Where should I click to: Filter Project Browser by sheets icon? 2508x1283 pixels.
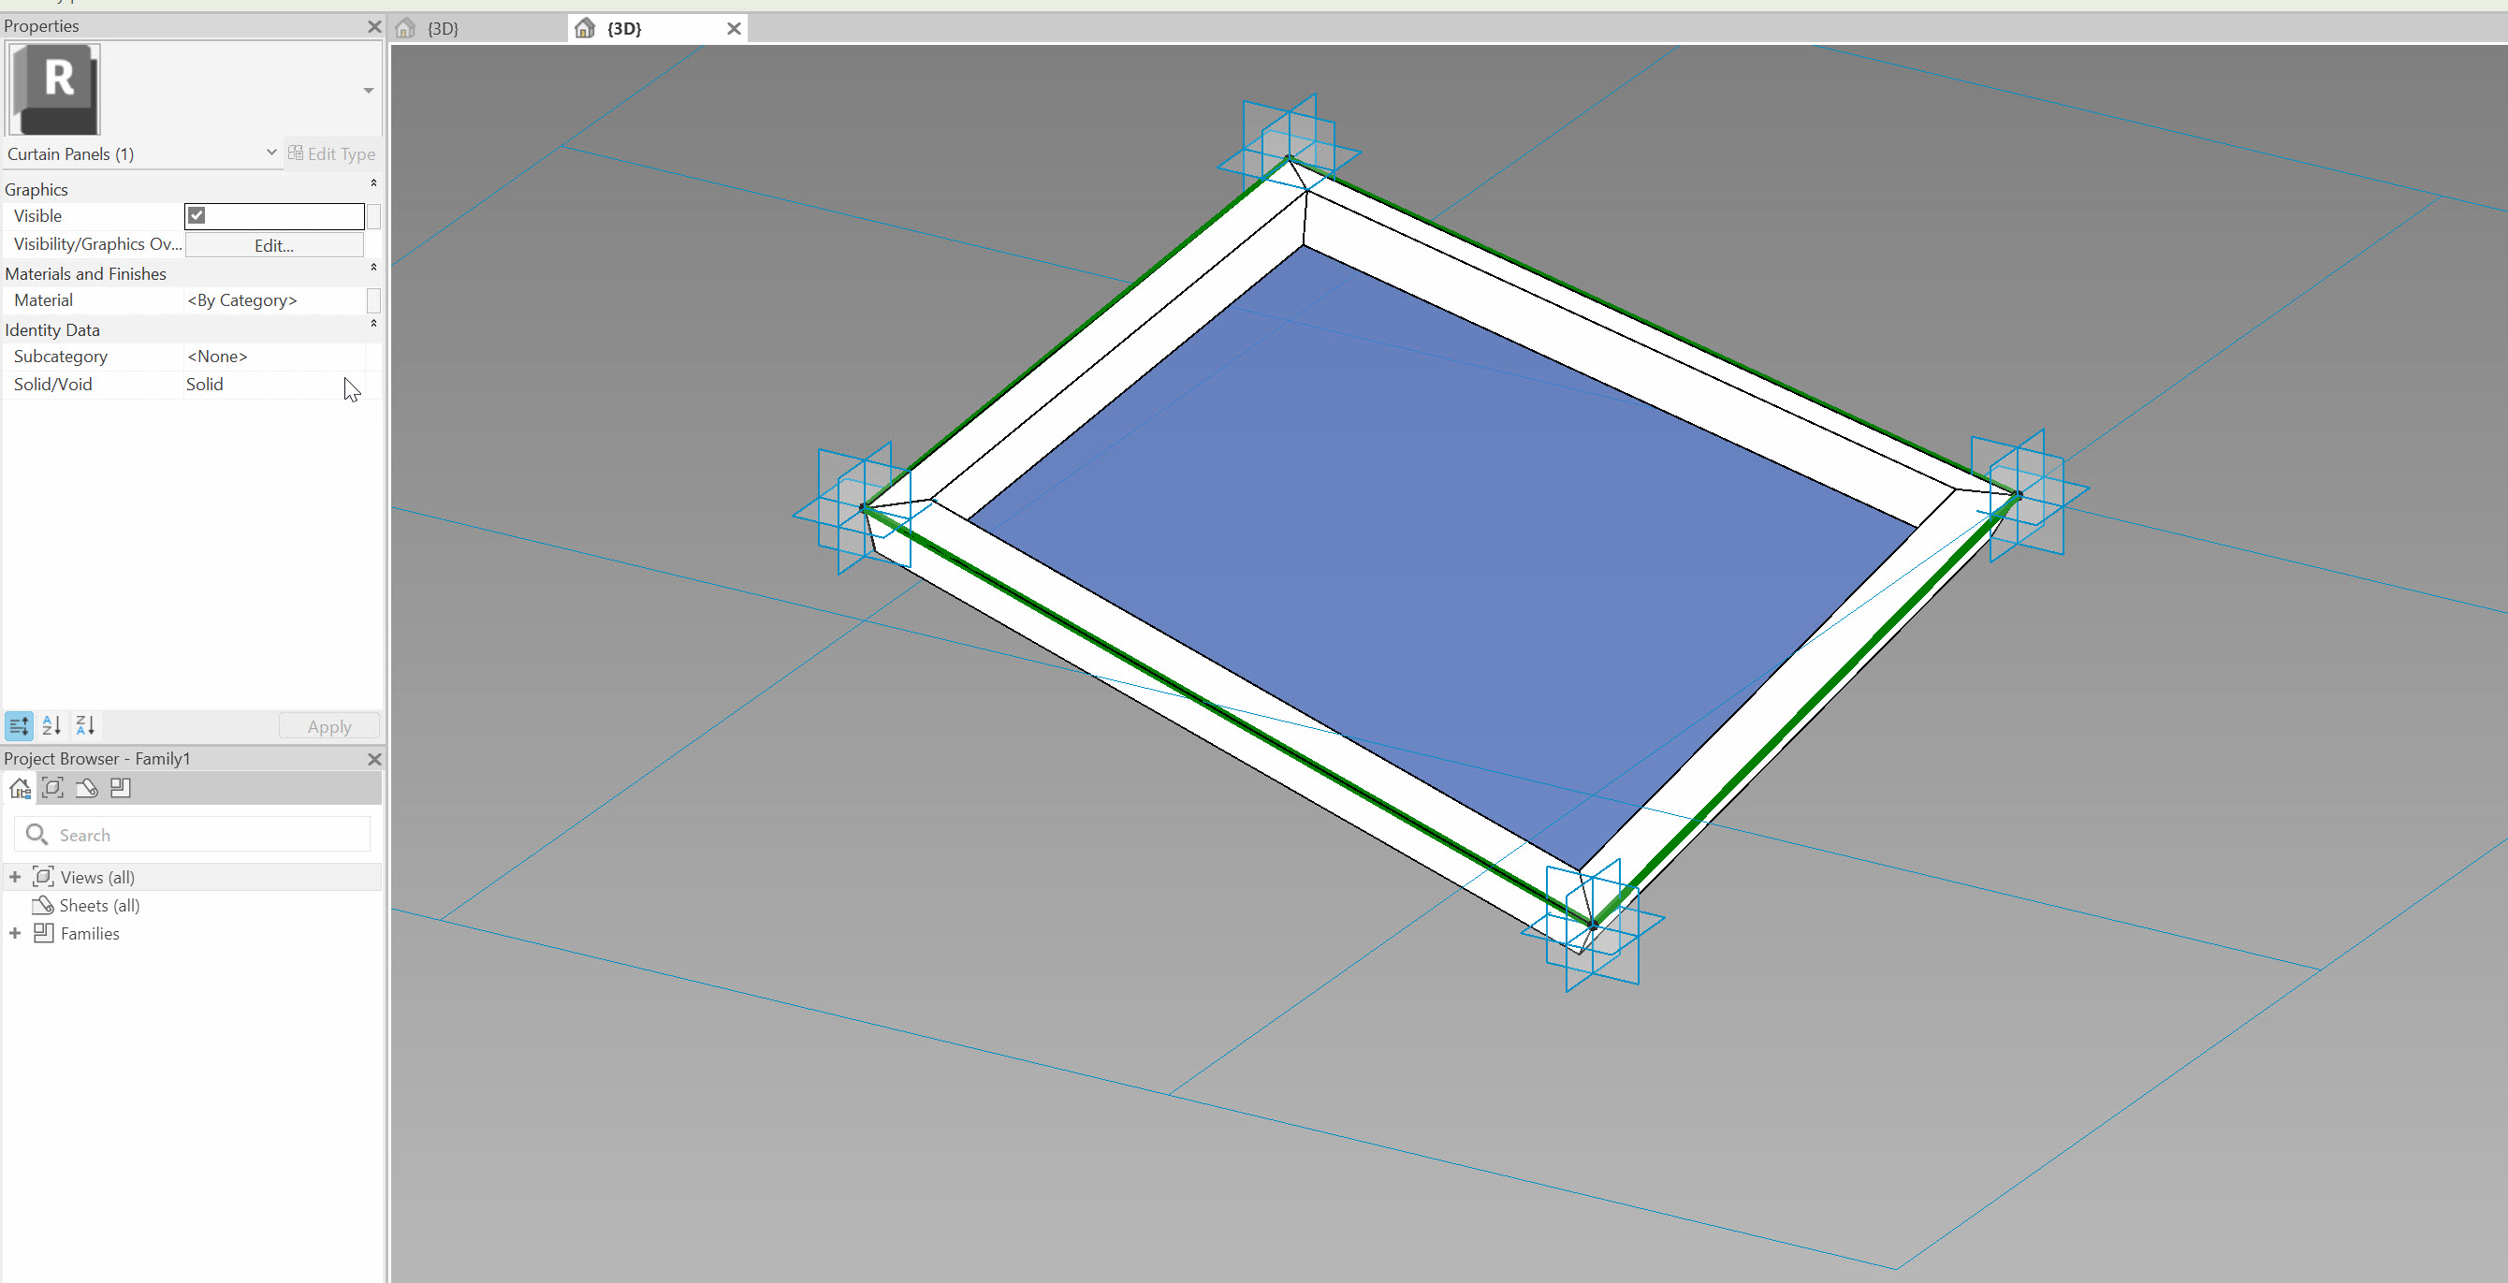[87, 789]
